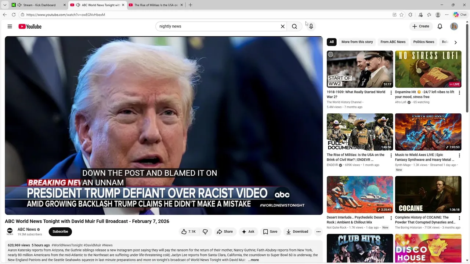Open the #News hashtag
470x264 pixels.
107,245
